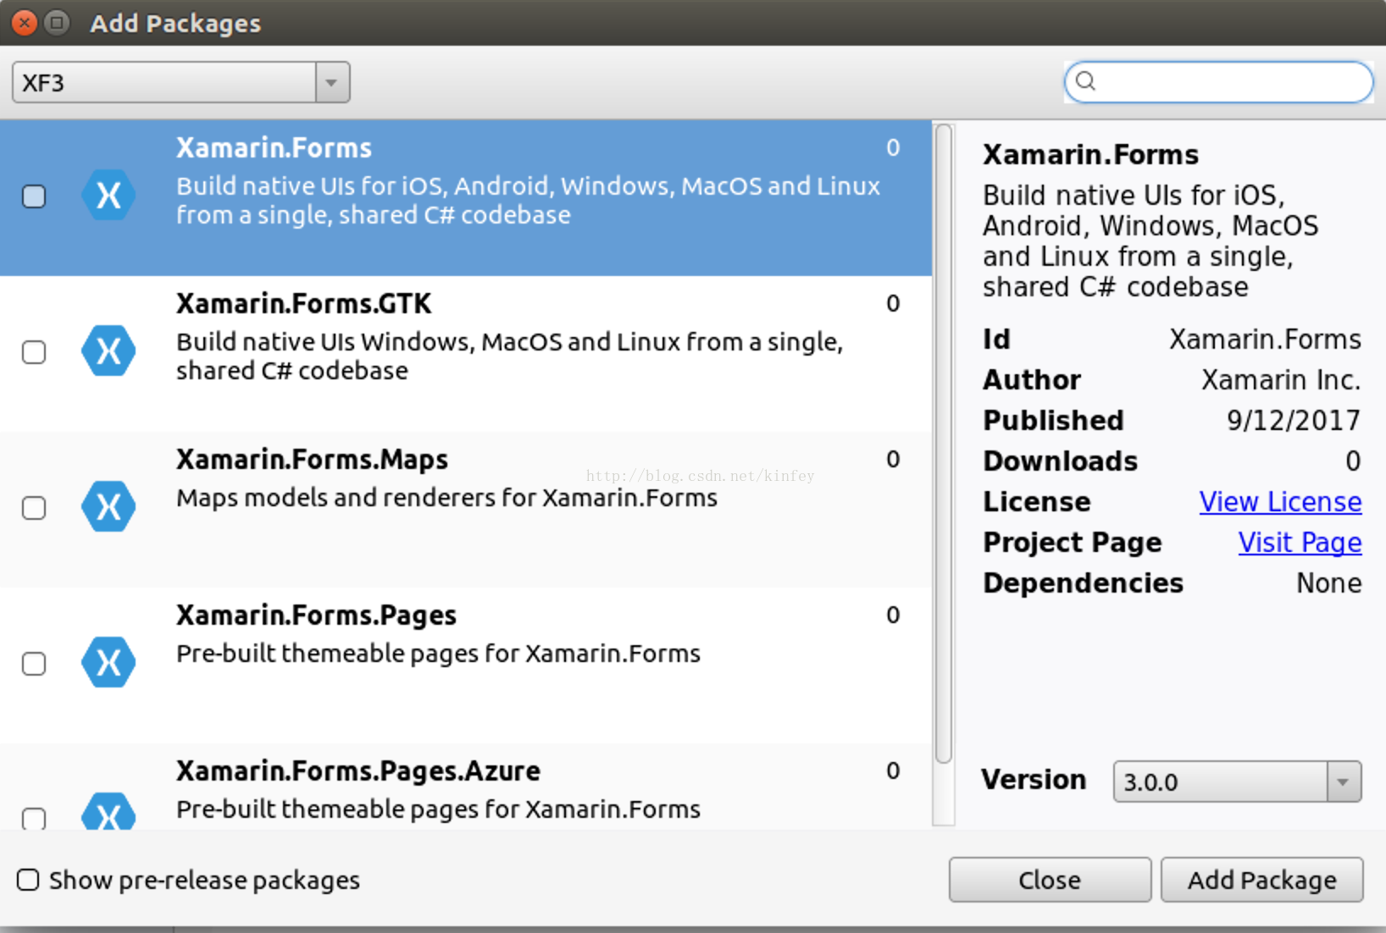
Task: Click the Xamarin.Forms.Maps package icon
Action: pos(108,506)
